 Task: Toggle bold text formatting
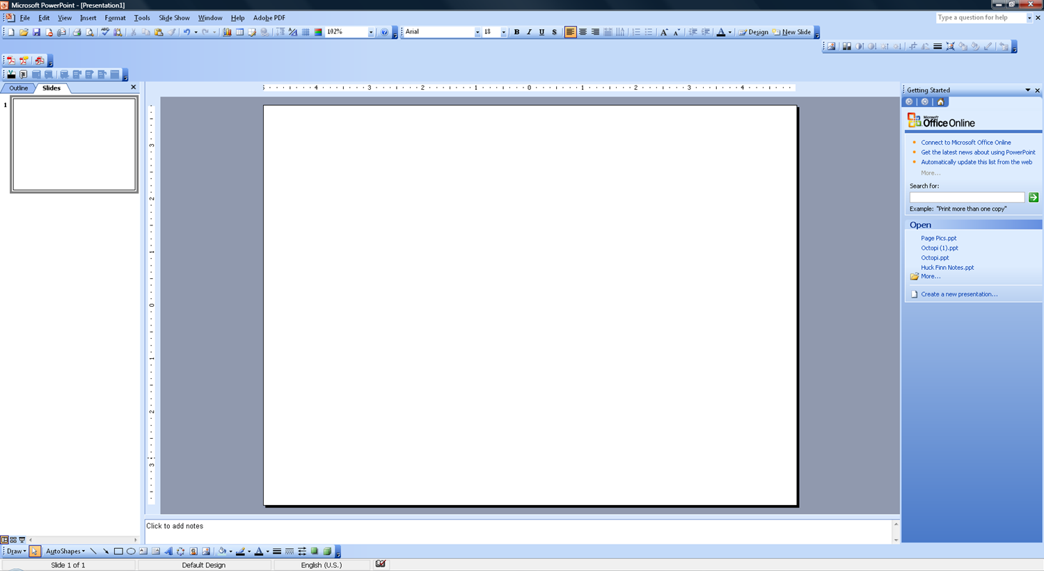[x=516, y=32]
